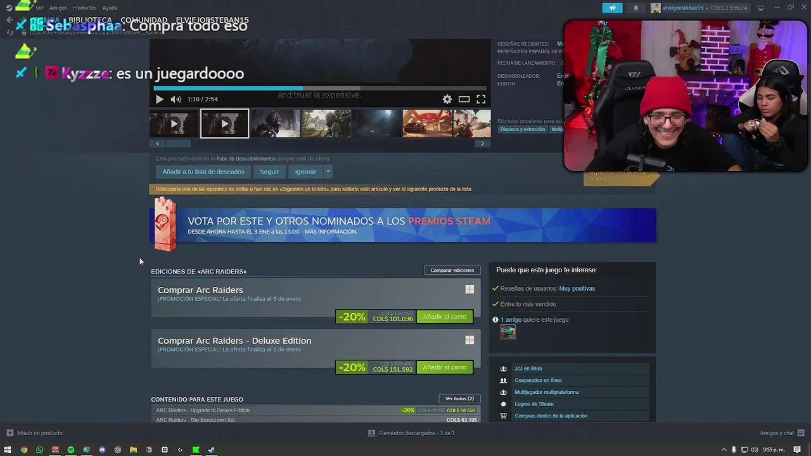Click Ver todos (2) content button
The width and height of the screenshot is (811, 456).
pyautogui.click(x=459, y=399)
